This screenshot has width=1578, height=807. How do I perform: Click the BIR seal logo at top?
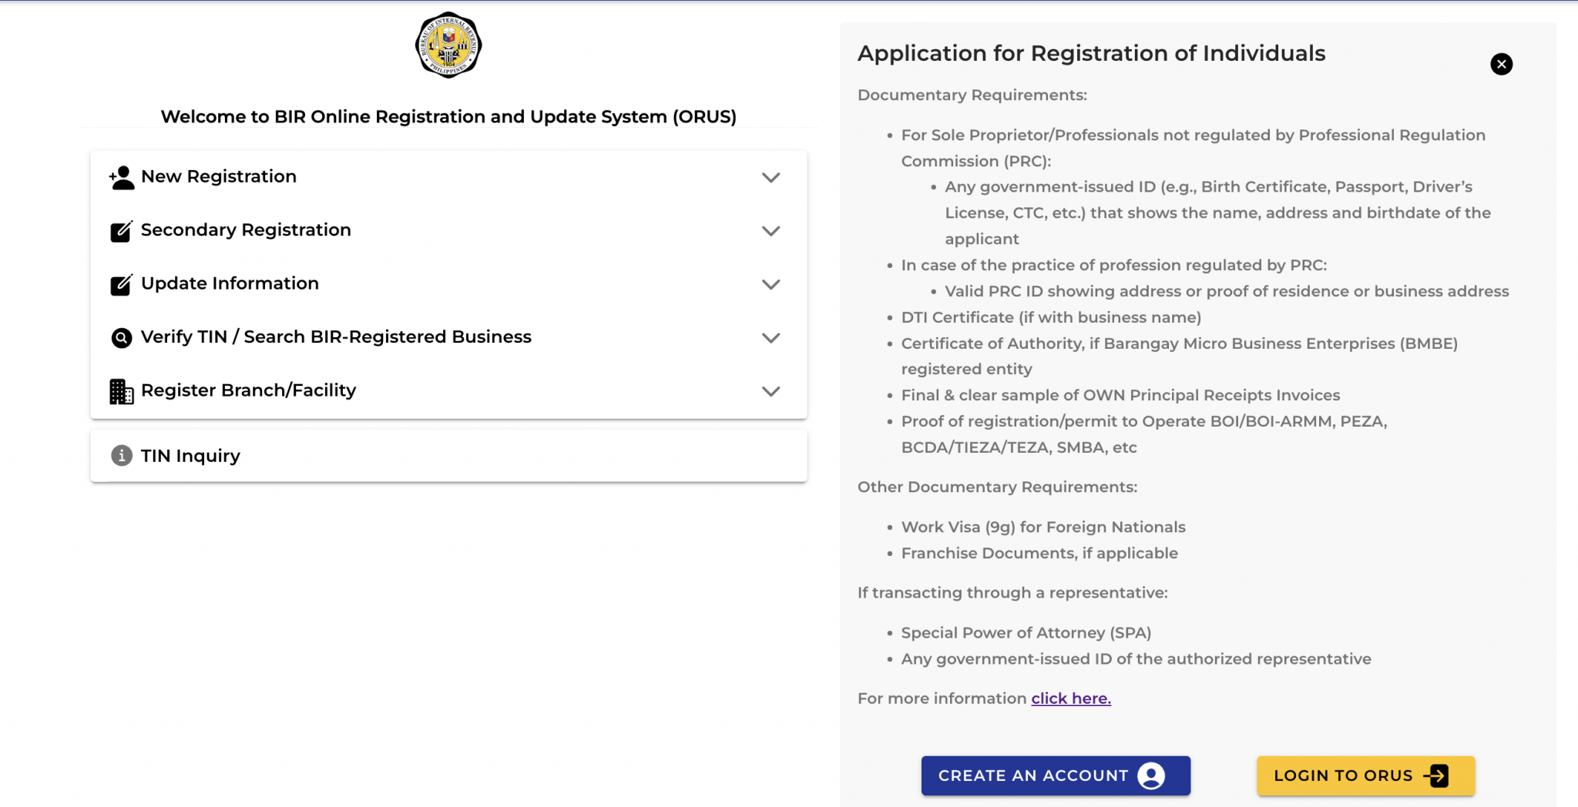(x=447, y=45)
